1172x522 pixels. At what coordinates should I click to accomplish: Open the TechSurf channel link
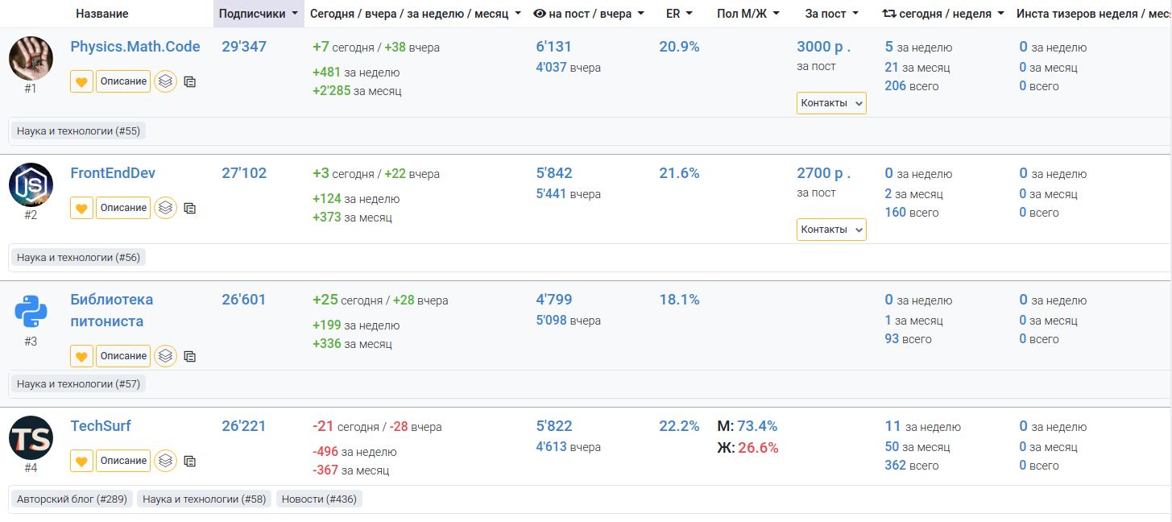pos(101,426)
